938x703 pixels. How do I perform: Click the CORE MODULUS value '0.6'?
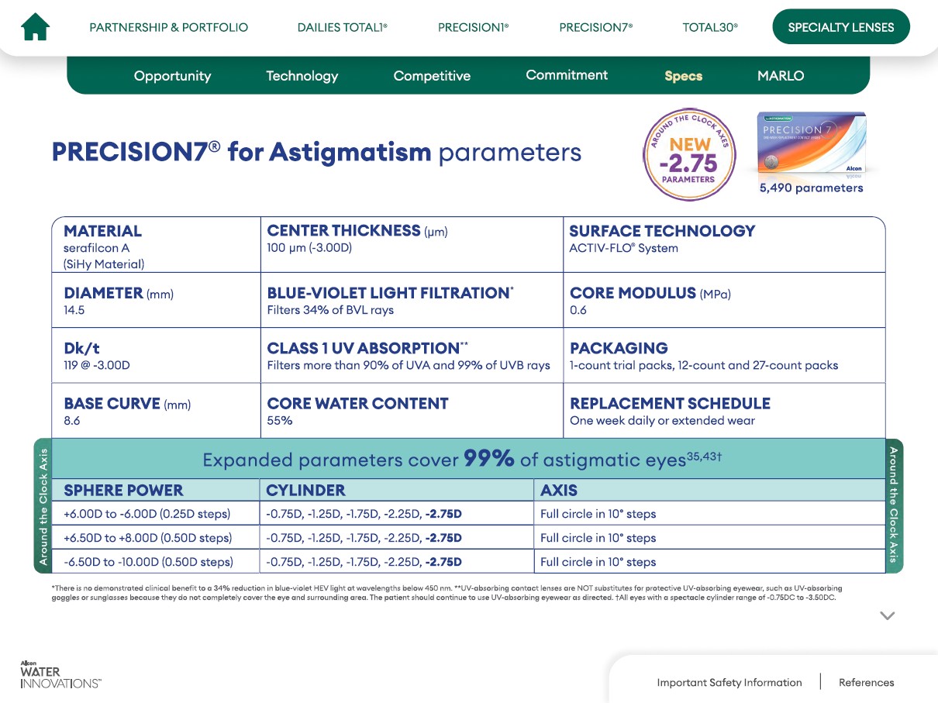coord(578,310)
